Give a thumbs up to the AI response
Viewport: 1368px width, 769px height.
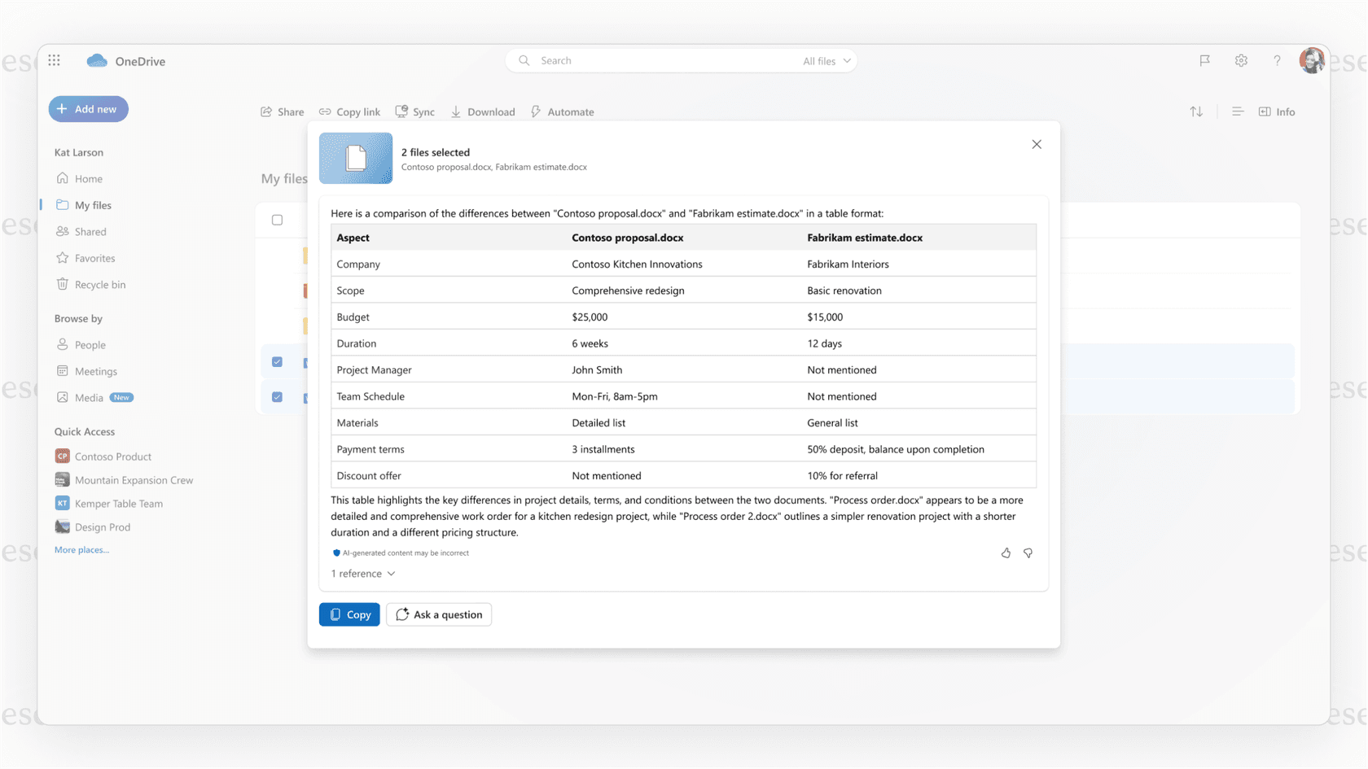click(x=1006, y=553)
